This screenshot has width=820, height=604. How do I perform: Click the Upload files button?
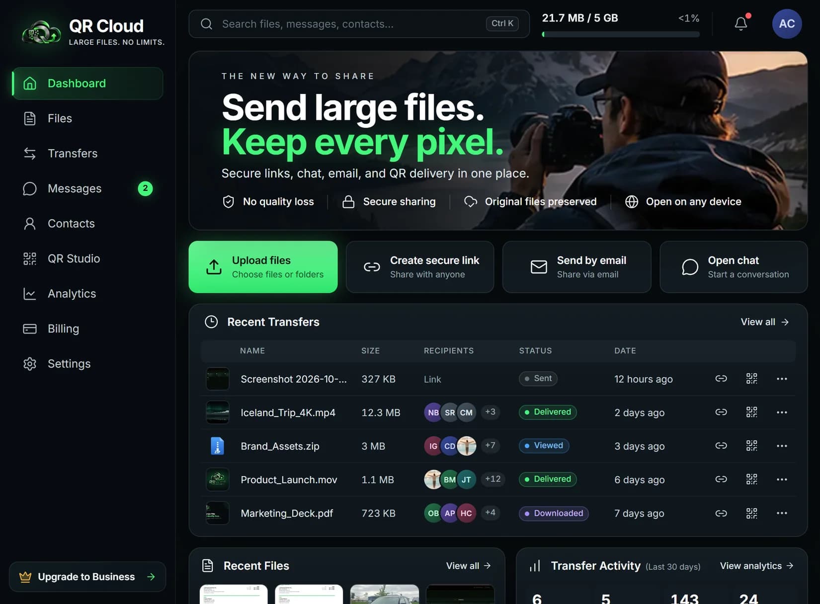[263, 267]
